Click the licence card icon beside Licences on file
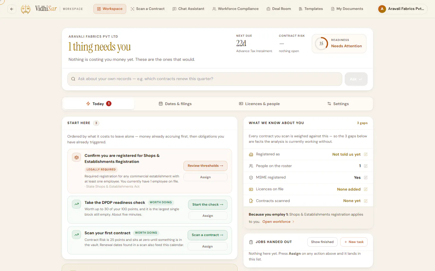The width and height of the screenshot is (435, 271). coord(251,189)
